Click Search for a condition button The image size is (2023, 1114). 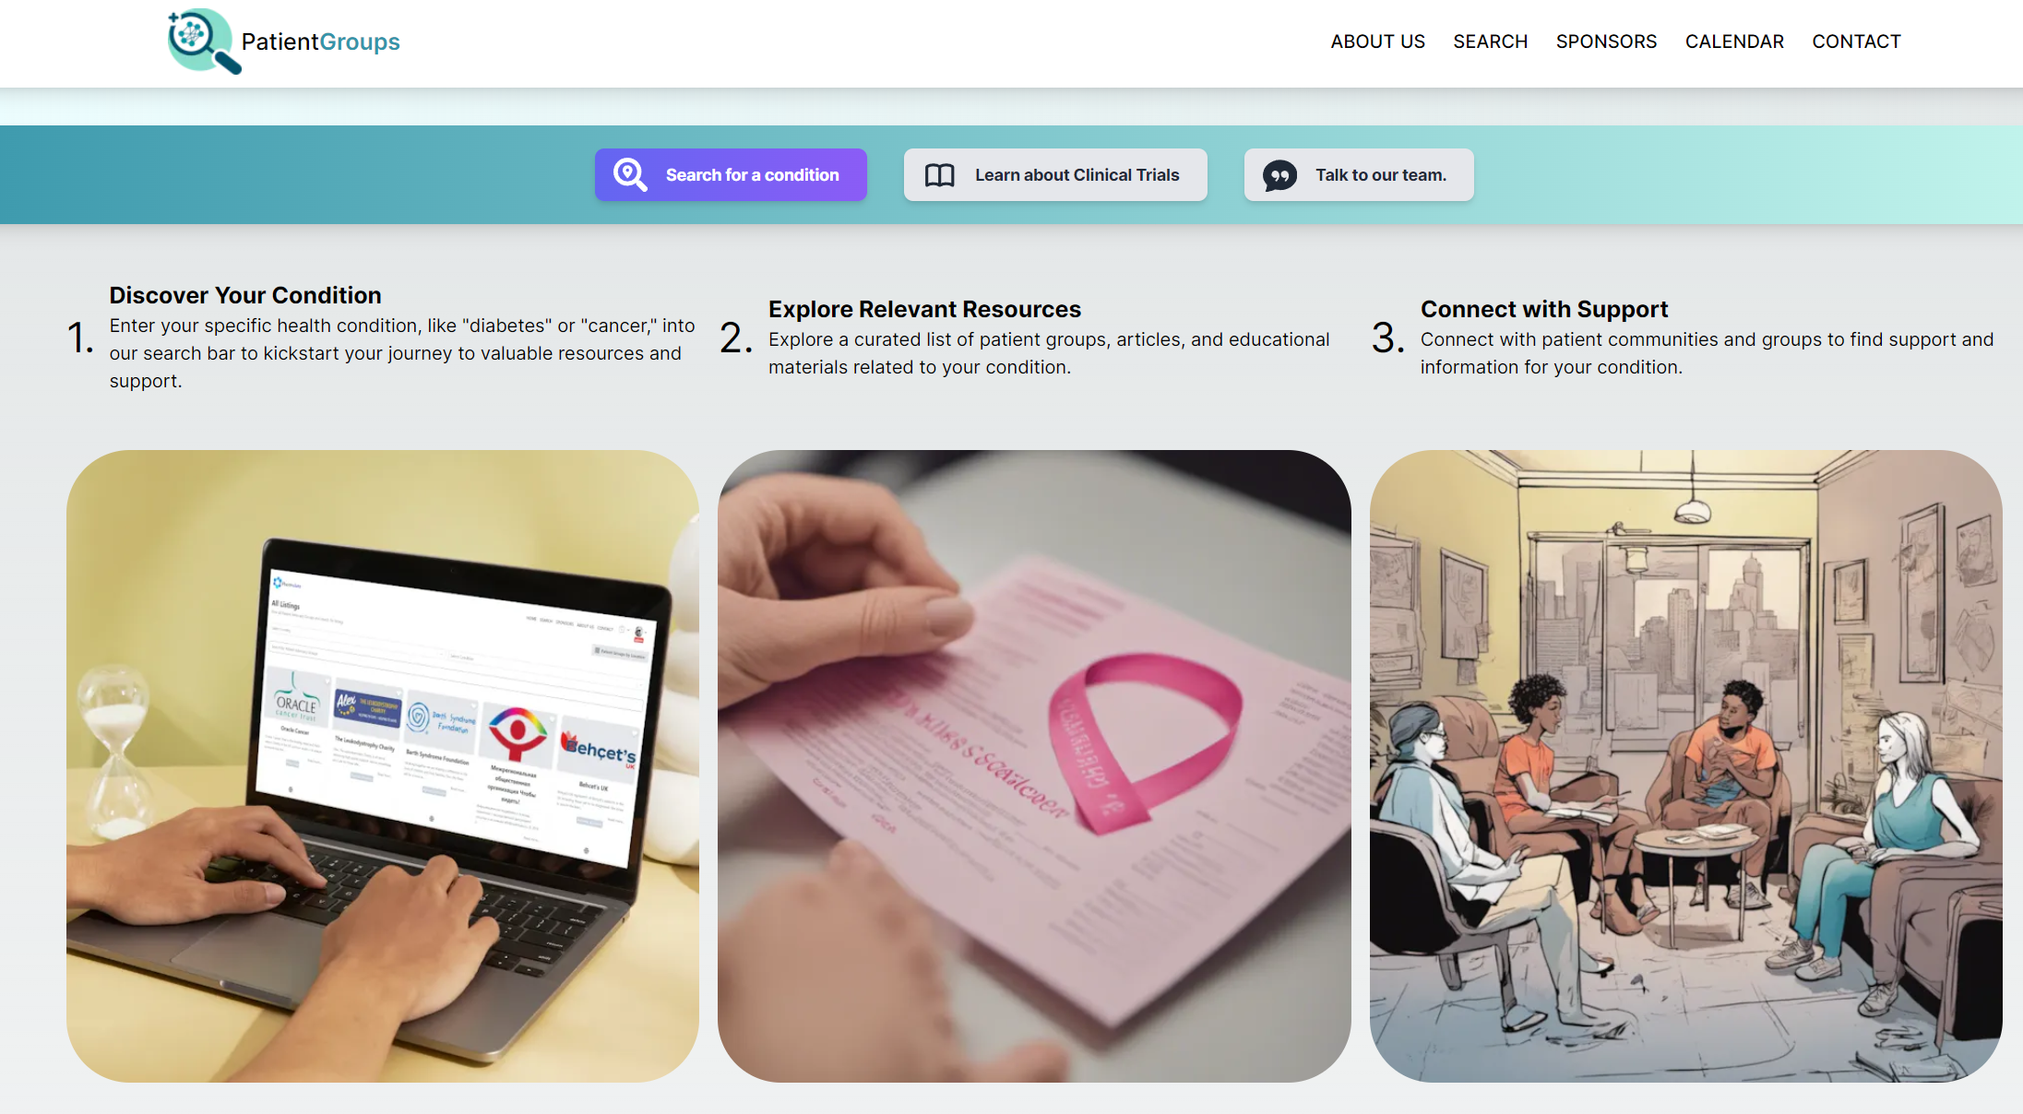731,174
